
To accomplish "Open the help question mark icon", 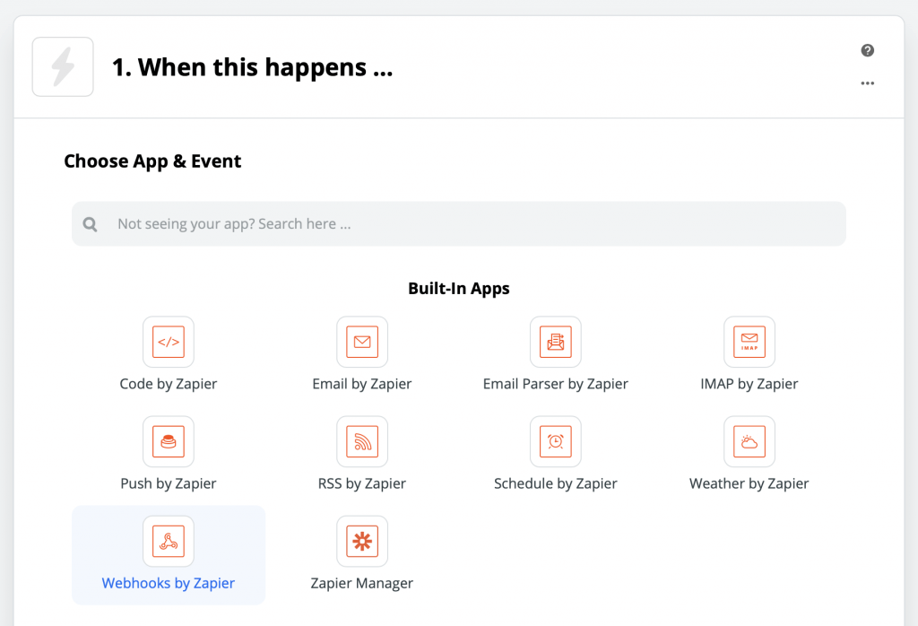I will 868,50.
